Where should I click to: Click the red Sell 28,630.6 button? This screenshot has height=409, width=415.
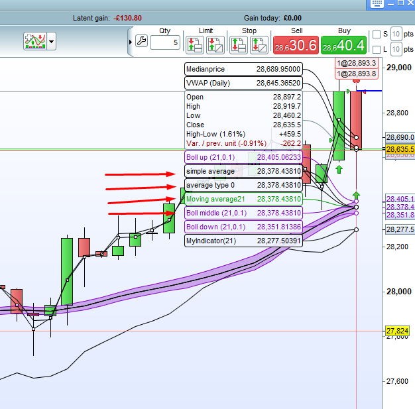click(296, 45)
